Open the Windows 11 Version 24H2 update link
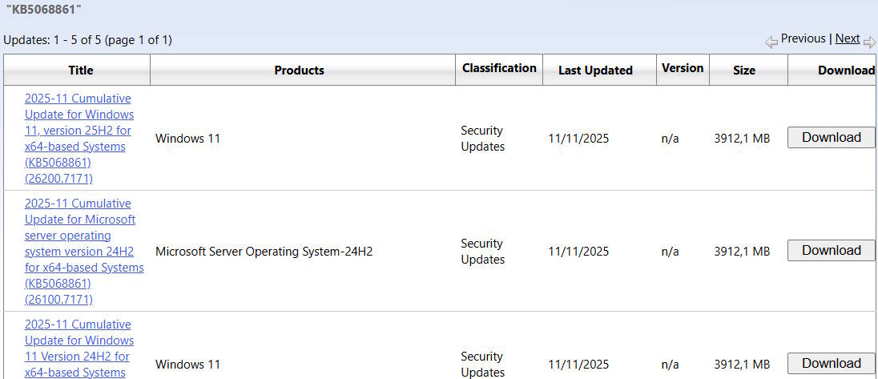Image resolution: width=878 pixels, height=379 pixels. pyautogui.click(x=79, y=348)
